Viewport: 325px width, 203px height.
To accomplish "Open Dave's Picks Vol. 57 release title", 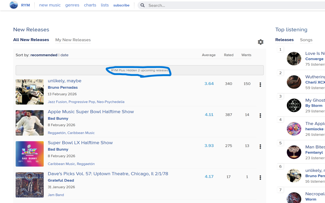I will (108, 174).
